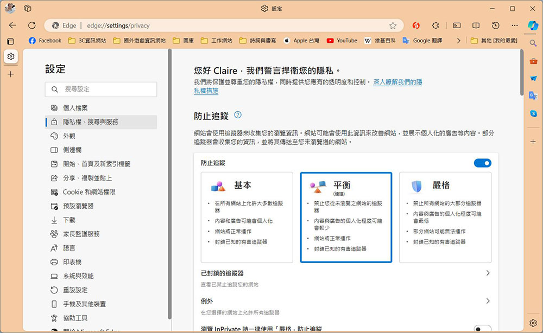Turn off the 防止追蹤 toggle switch
Image resolution: width=543 pixels, height=333 pixels.
pos(482,163)
